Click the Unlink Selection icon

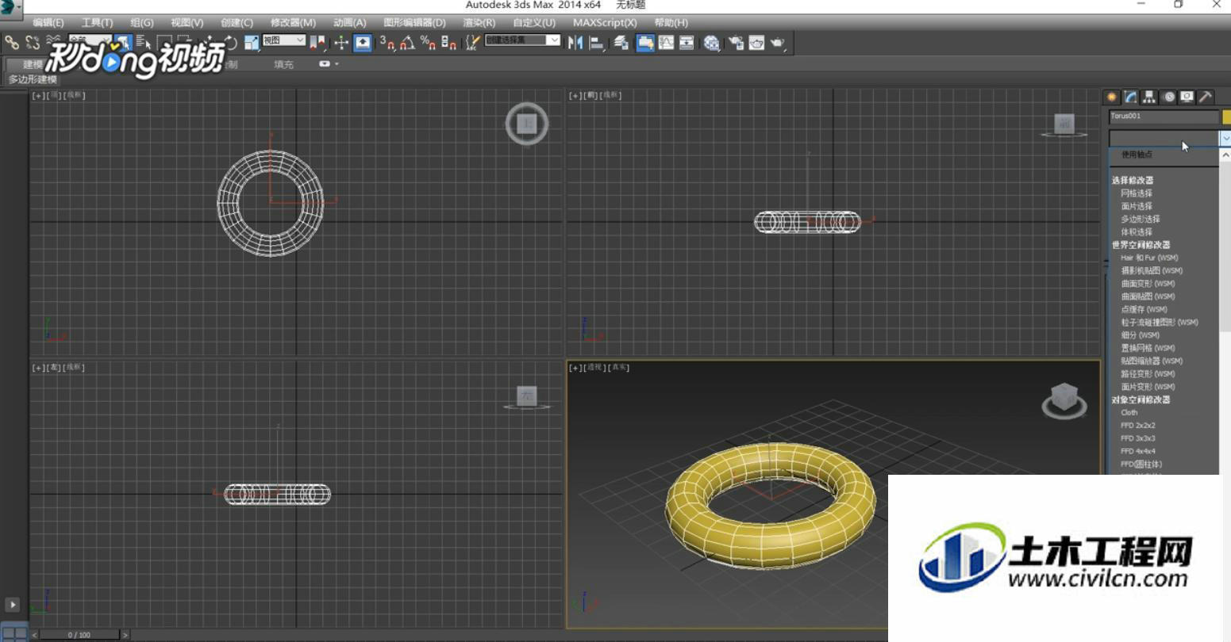(33, 43)
